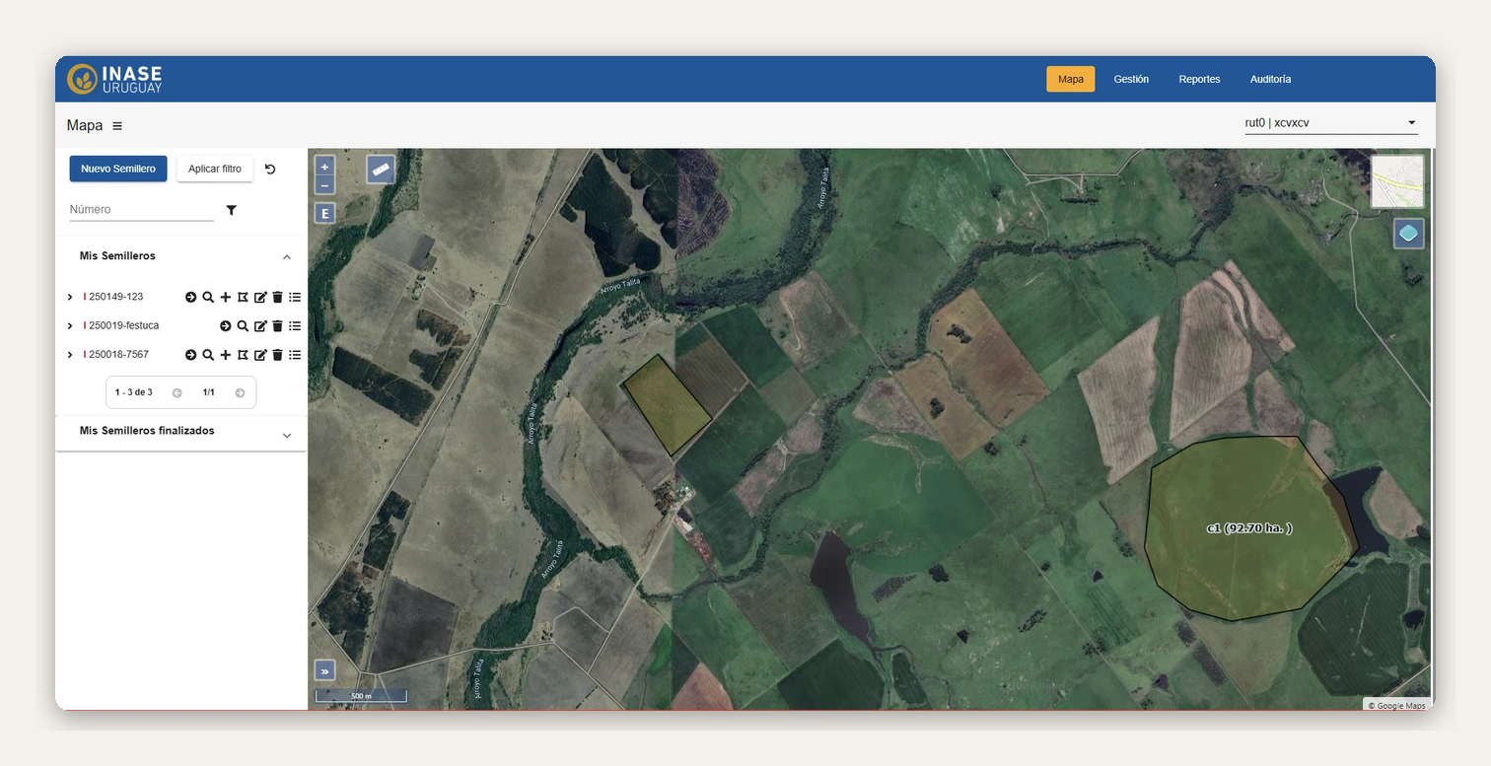This screenshot has height=766, width=1491.
Task: Click the go-to arrow icon for 250018-7567
Action: tap(191, 355)
